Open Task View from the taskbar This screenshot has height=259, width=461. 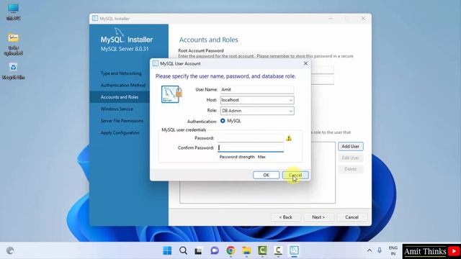(199, 250)
